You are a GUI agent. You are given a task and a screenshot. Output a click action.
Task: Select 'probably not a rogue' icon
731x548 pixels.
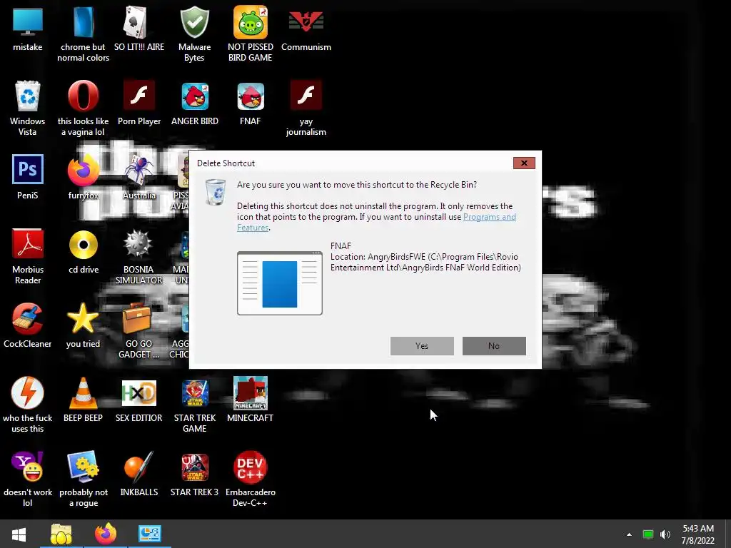coord(83,467)
